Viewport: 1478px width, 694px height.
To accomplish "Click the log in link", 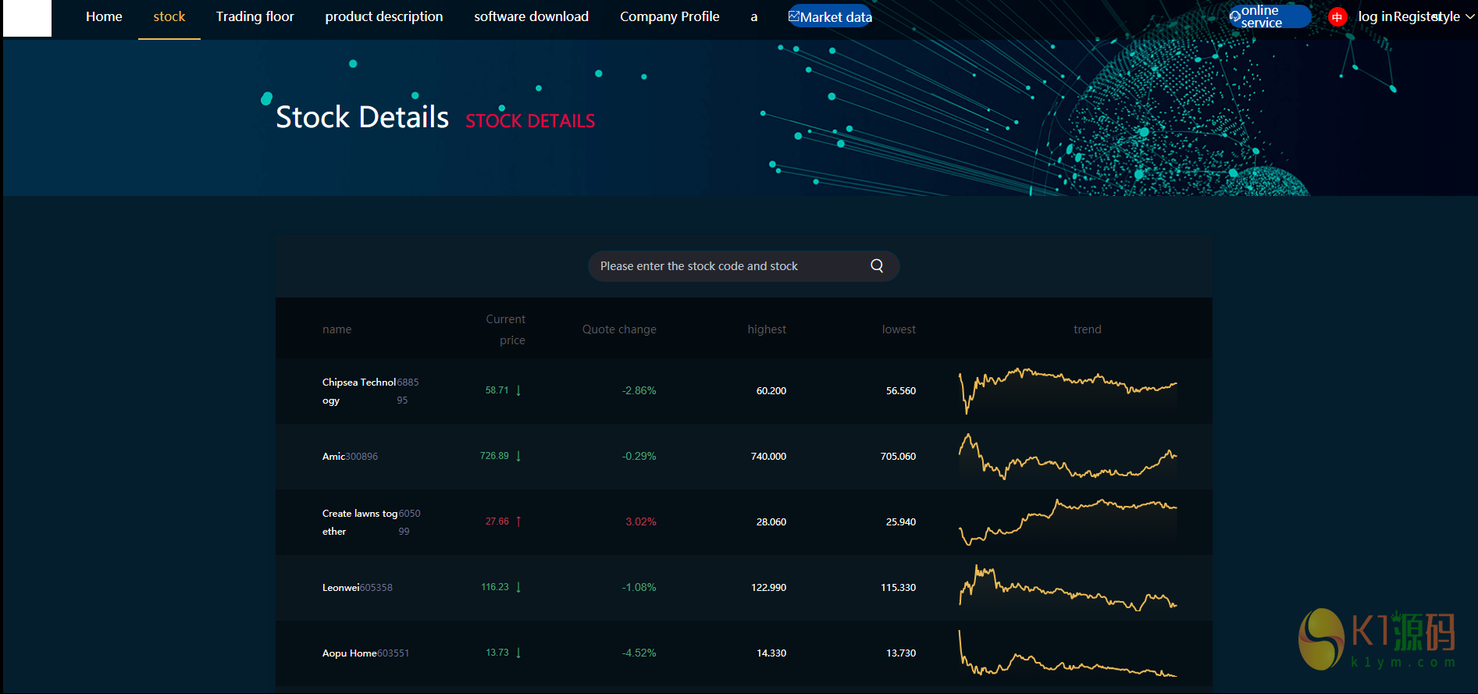I will [x=1375, y=16].
